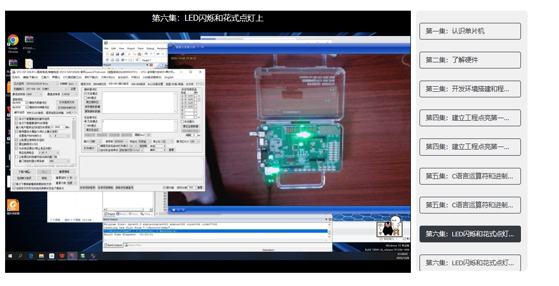This screenshot has height=286, width=559.
Task: Open serial assistant 波特率 3000000 dropdown
Action: pos(121,141)
